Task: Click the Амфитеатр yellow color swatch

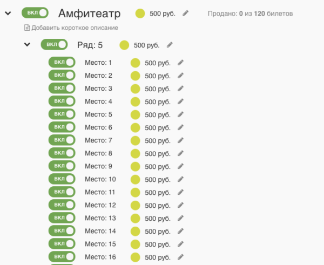Action: tap(140, 13)
